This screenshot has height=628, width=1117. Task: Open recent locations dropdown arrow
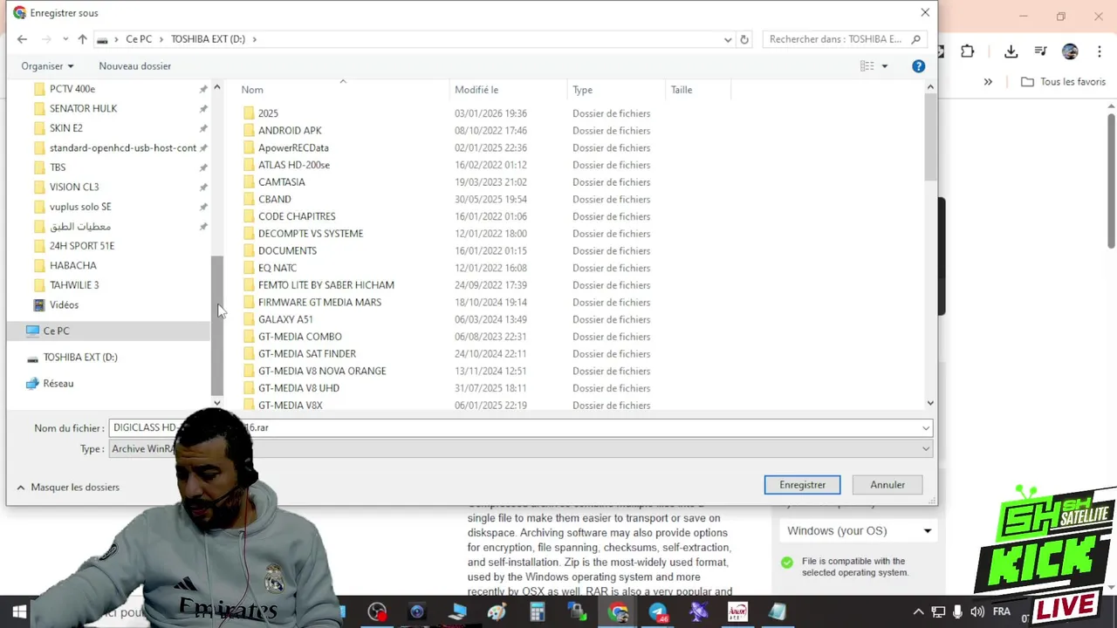(x=65, y=39)
